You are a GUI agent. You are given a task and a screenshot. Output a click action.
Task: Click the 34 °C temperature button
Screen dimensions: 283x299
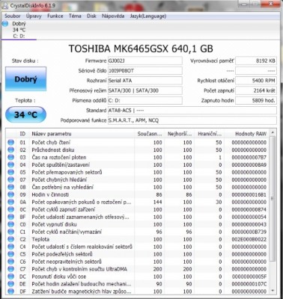click(25, 114)
